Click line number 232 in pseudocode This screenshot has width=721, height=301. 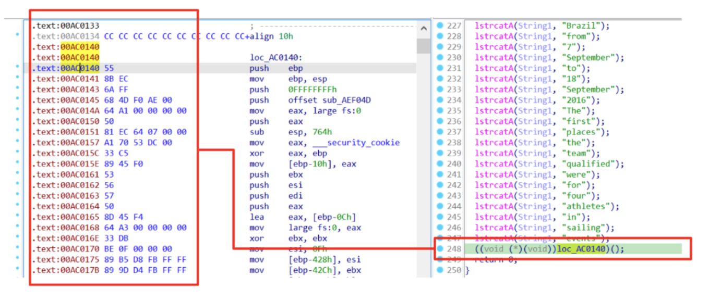(x=454, y=79)
